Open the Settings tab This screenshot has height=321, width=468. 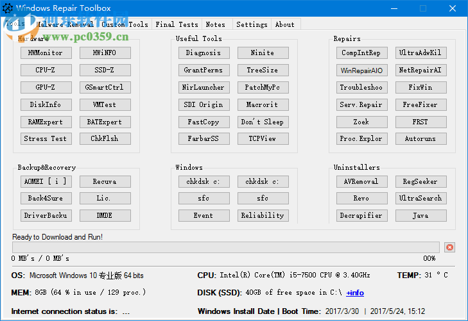pos(252,24)
